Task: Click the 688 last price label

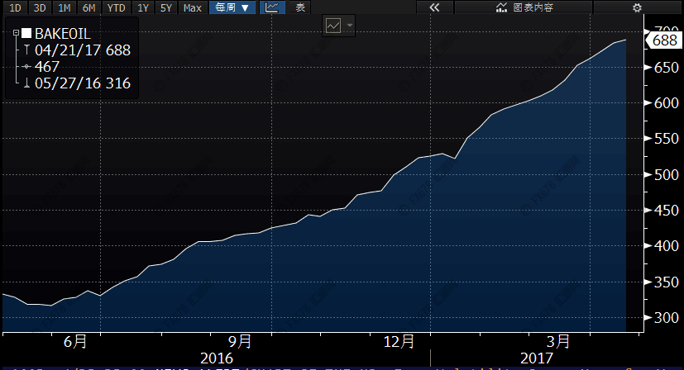Action: (665, 41)
